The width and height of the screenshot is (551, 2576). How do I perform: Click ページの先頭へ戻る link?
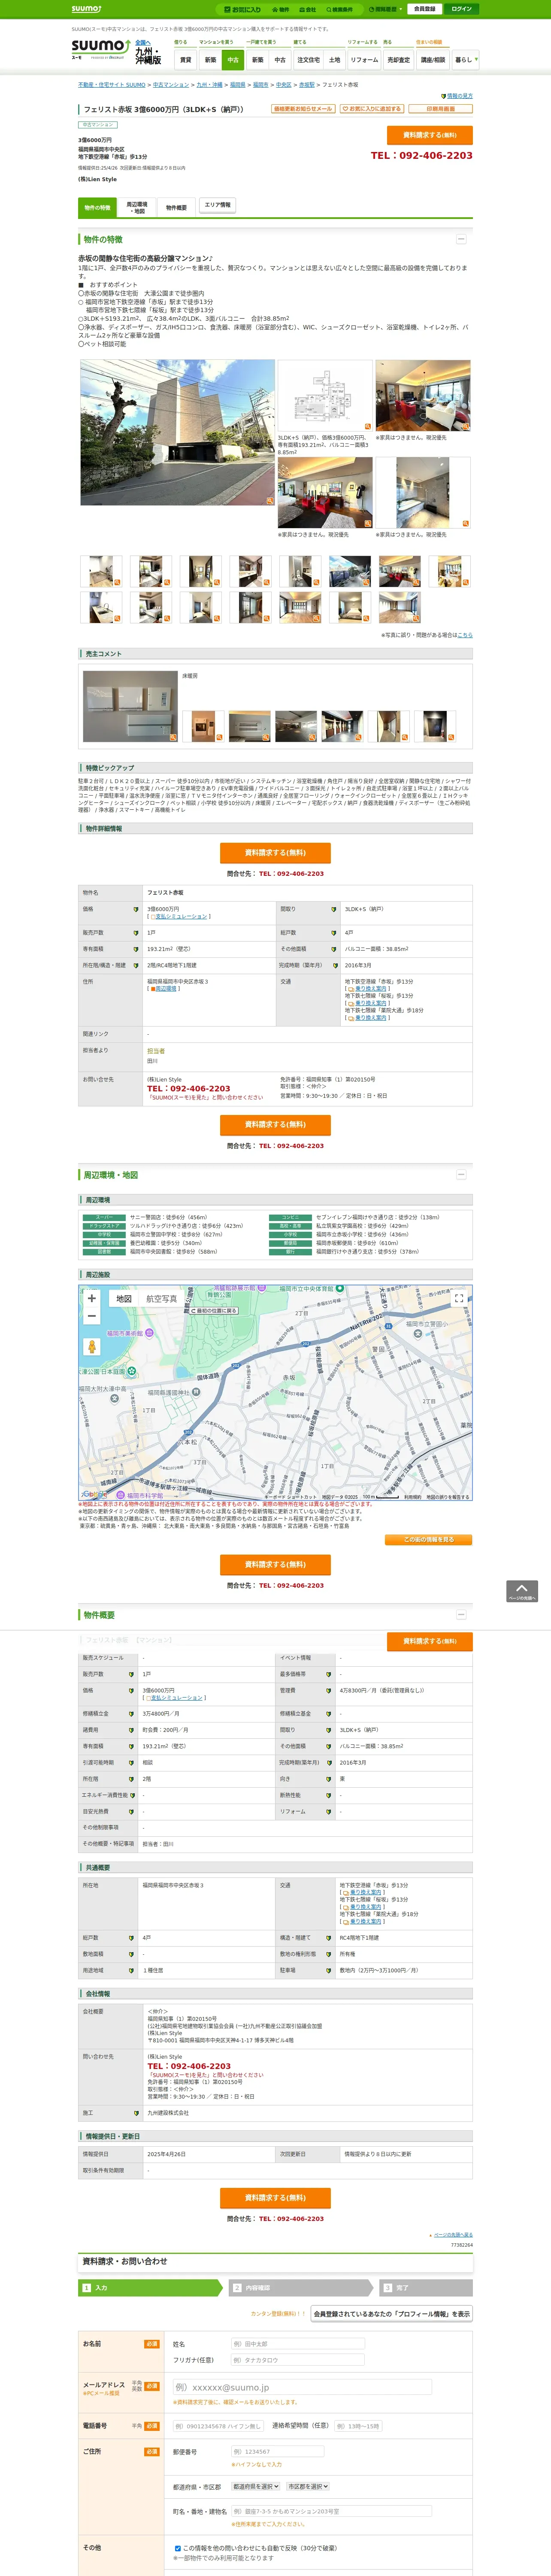(453, 2235)
